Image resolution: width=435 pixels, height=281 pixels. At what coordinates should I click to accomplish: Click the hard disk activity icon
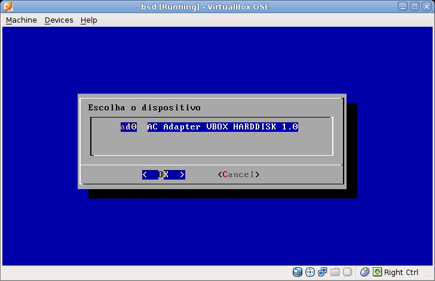click(298, 272)
